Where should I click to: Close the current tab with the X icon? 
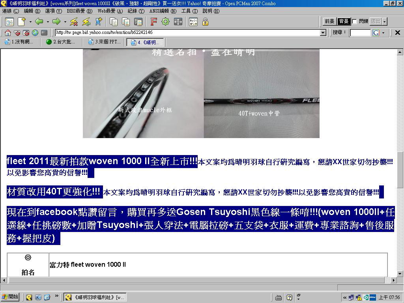click(398, 32)
